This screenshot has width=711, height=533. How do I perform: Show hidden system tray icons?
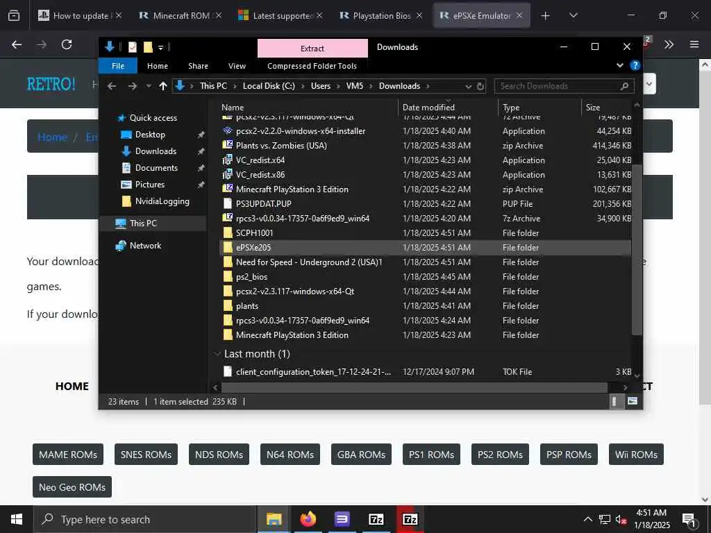coord(587,519)
